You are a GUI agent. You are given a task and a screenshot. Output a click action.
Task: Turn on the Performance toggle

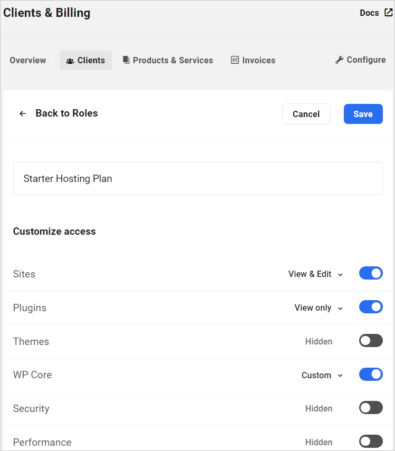371,441
